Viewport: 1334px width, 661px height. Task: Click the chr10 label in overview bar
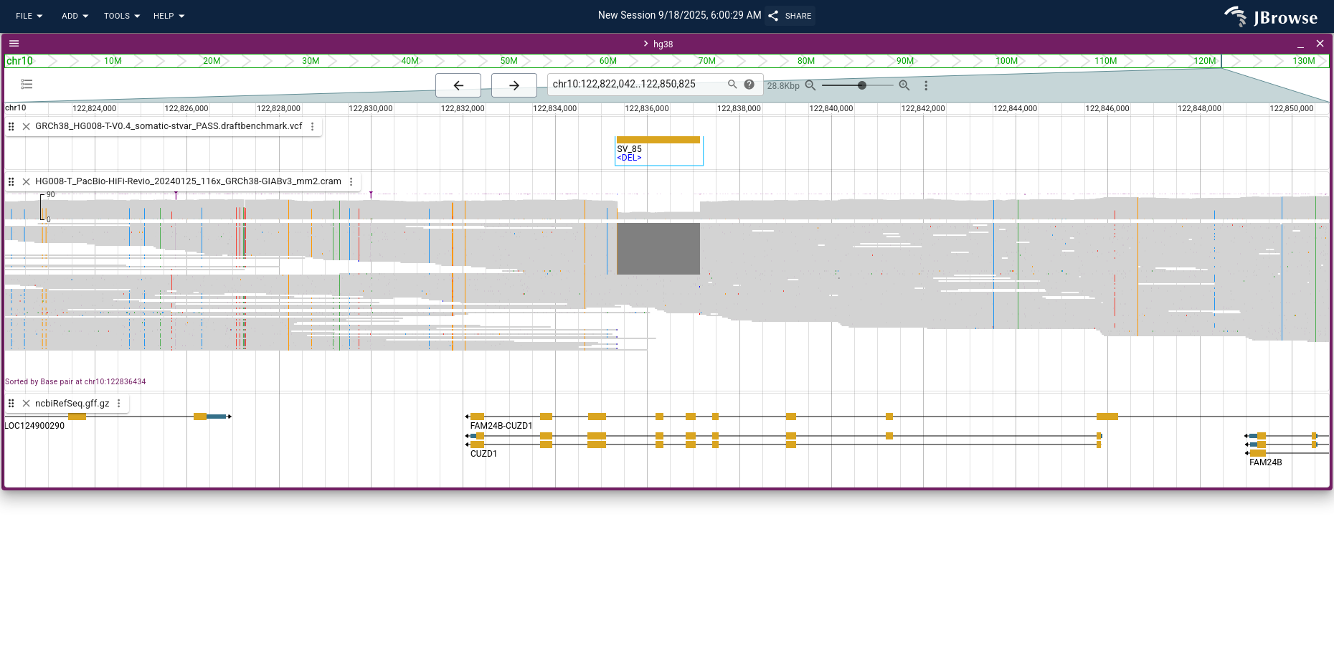point(19,61)
